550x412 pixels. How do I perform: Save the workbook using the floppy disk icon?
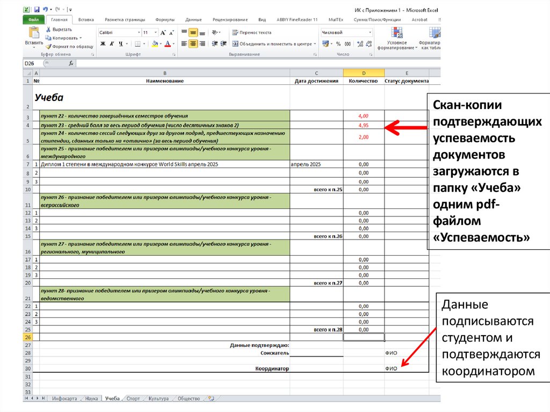pos(37,10)
